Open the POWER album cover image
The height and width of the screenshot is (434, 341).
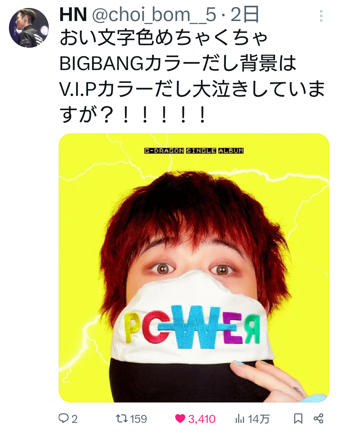(194, 268)
